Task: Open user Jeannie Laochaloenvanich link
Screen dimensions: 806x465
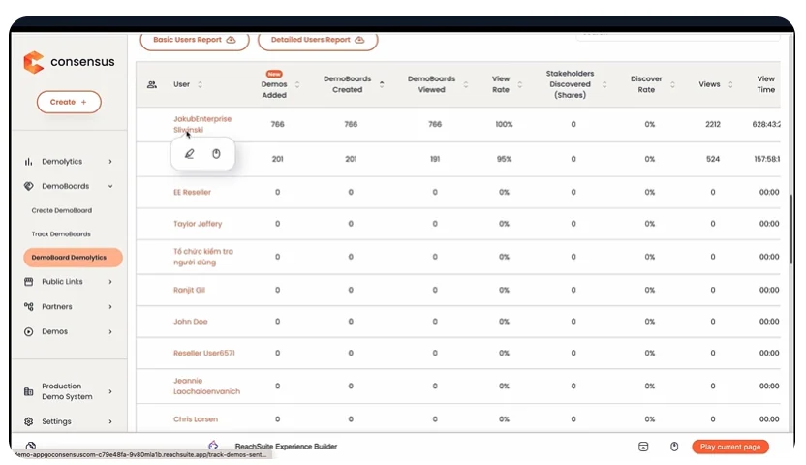Action: pos(206,386)
